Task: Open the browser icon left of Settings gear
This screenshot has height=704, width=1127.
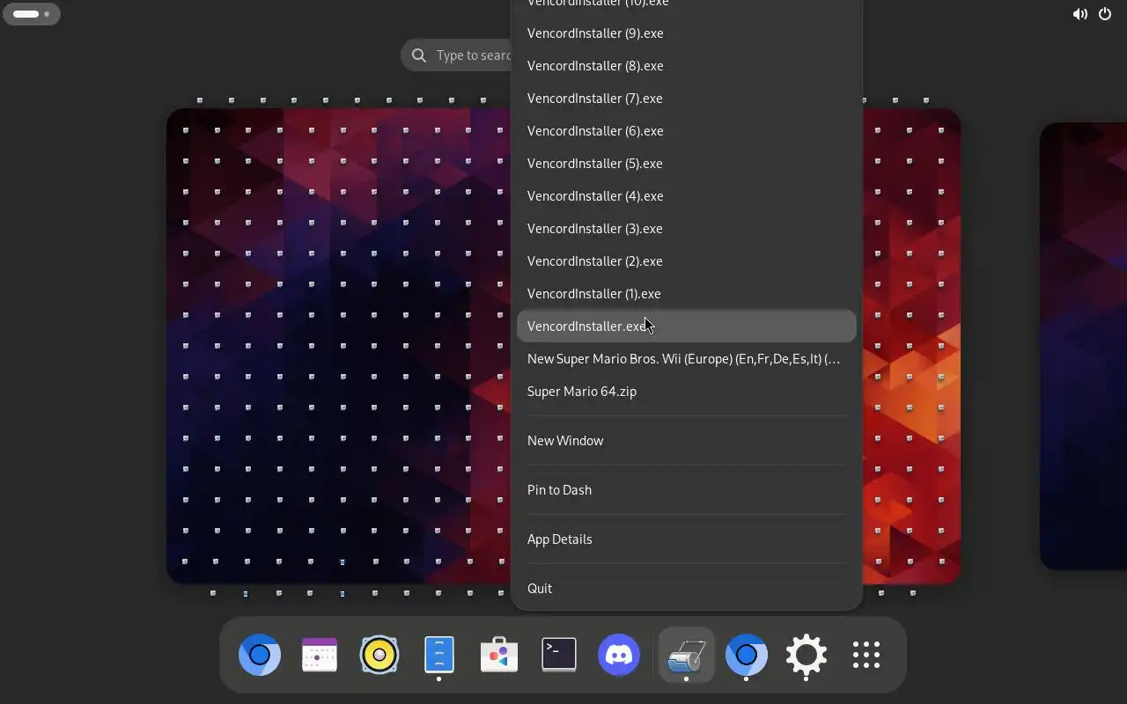Action: click(747, 655)
